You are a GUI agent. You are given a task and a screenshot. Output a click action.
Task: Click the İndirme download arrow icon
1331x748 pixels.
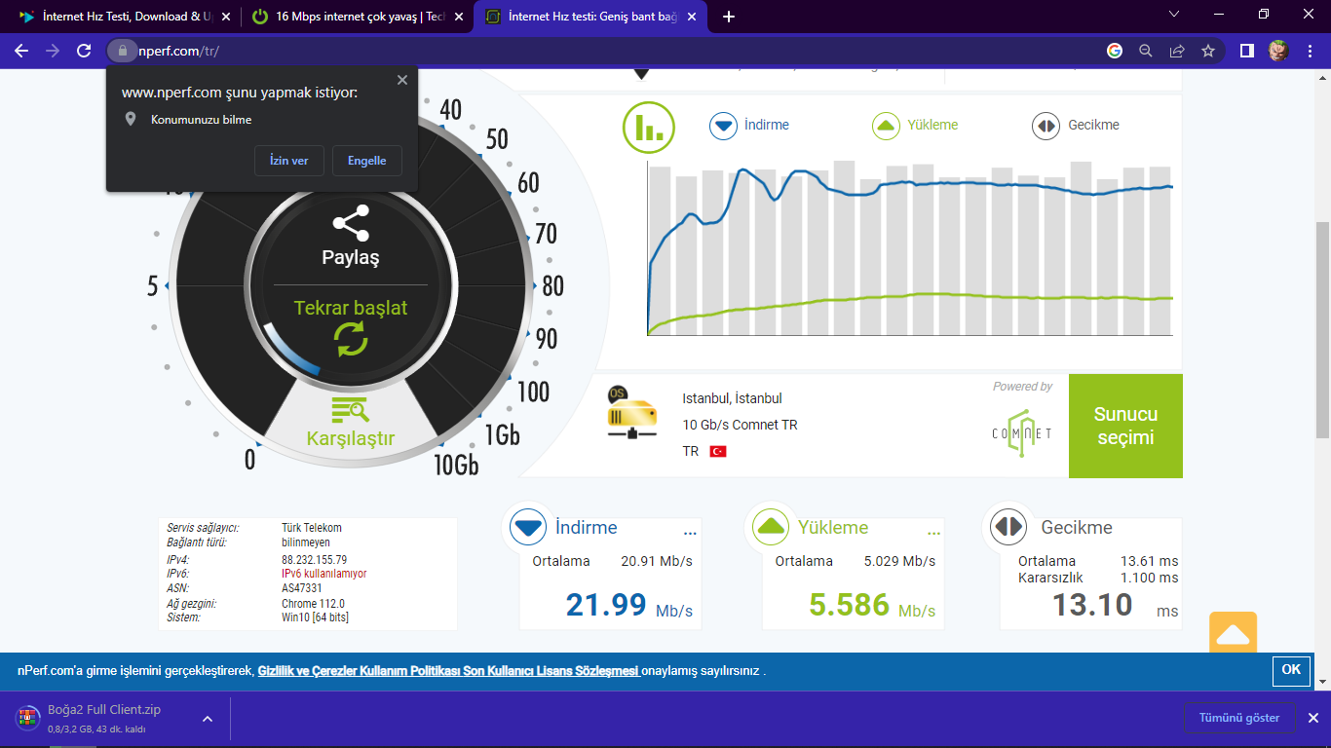click(529, 528)
